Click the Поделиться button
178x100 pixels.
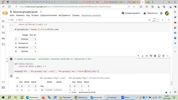click(x=150, y=13)
